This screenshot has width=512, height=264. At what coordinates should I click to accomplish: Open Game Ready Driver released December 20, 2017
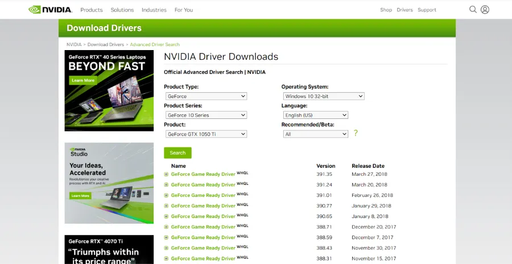pyautogui.click(x=203, y=227)
